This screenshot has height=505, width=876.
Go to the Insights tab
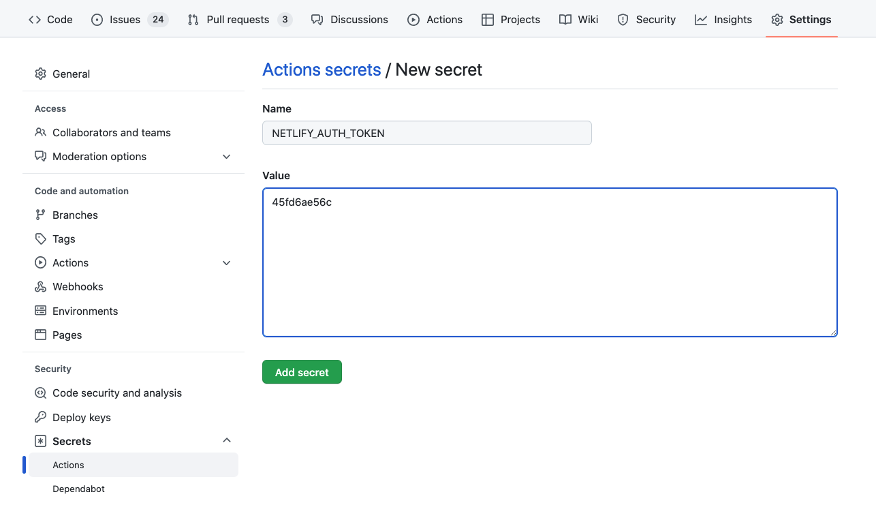point(723,20)
